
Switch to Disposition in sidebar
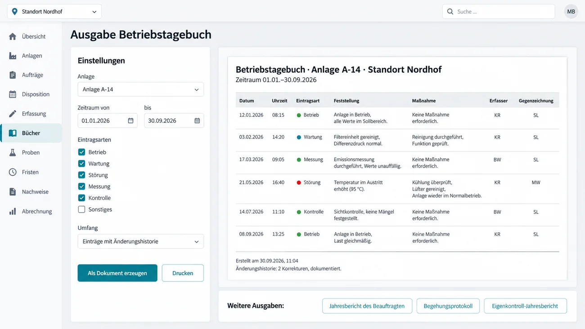click(31, 94)
